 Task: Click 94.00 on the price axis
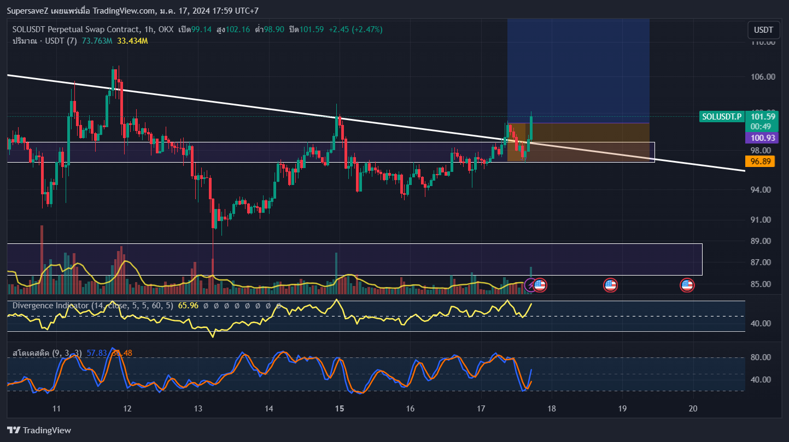tap(761, 190)
